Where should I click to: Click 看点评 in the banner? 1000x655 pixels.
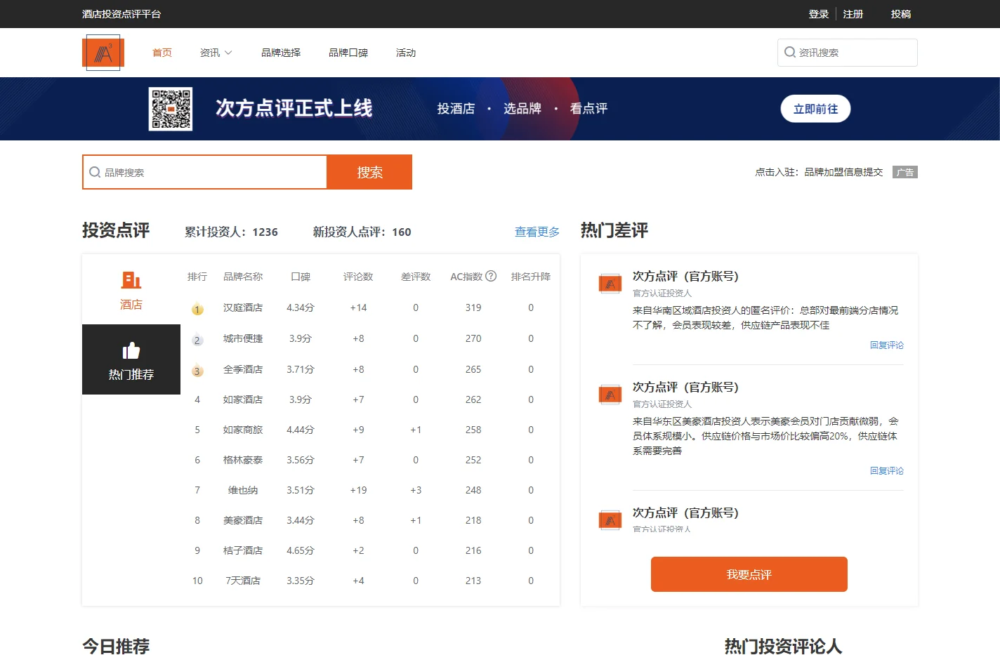pos(588,109)
